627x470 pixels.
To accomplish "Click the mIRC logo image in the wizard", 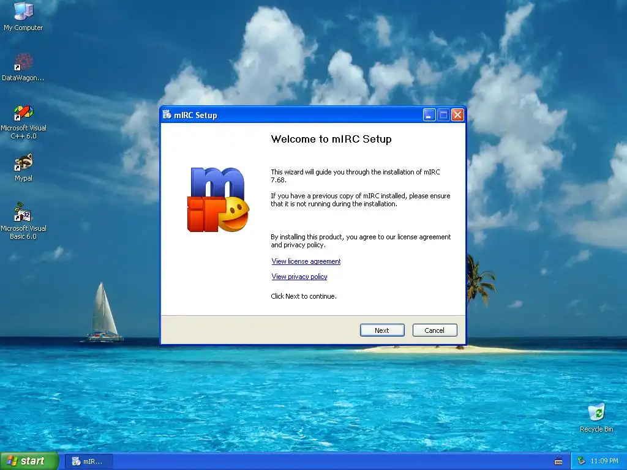I will pos(218,200).
